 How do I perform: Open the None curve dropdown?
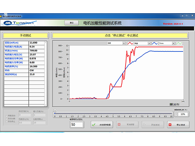pyautogui.click(x=173, y=43)
